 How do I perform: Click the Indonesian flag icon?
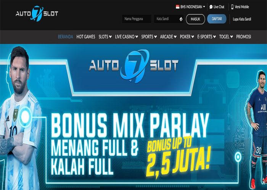178,7
